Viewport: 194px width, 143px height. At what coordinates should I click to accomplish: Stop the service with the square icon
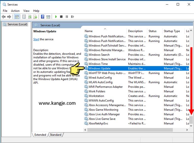pos(61,17)
